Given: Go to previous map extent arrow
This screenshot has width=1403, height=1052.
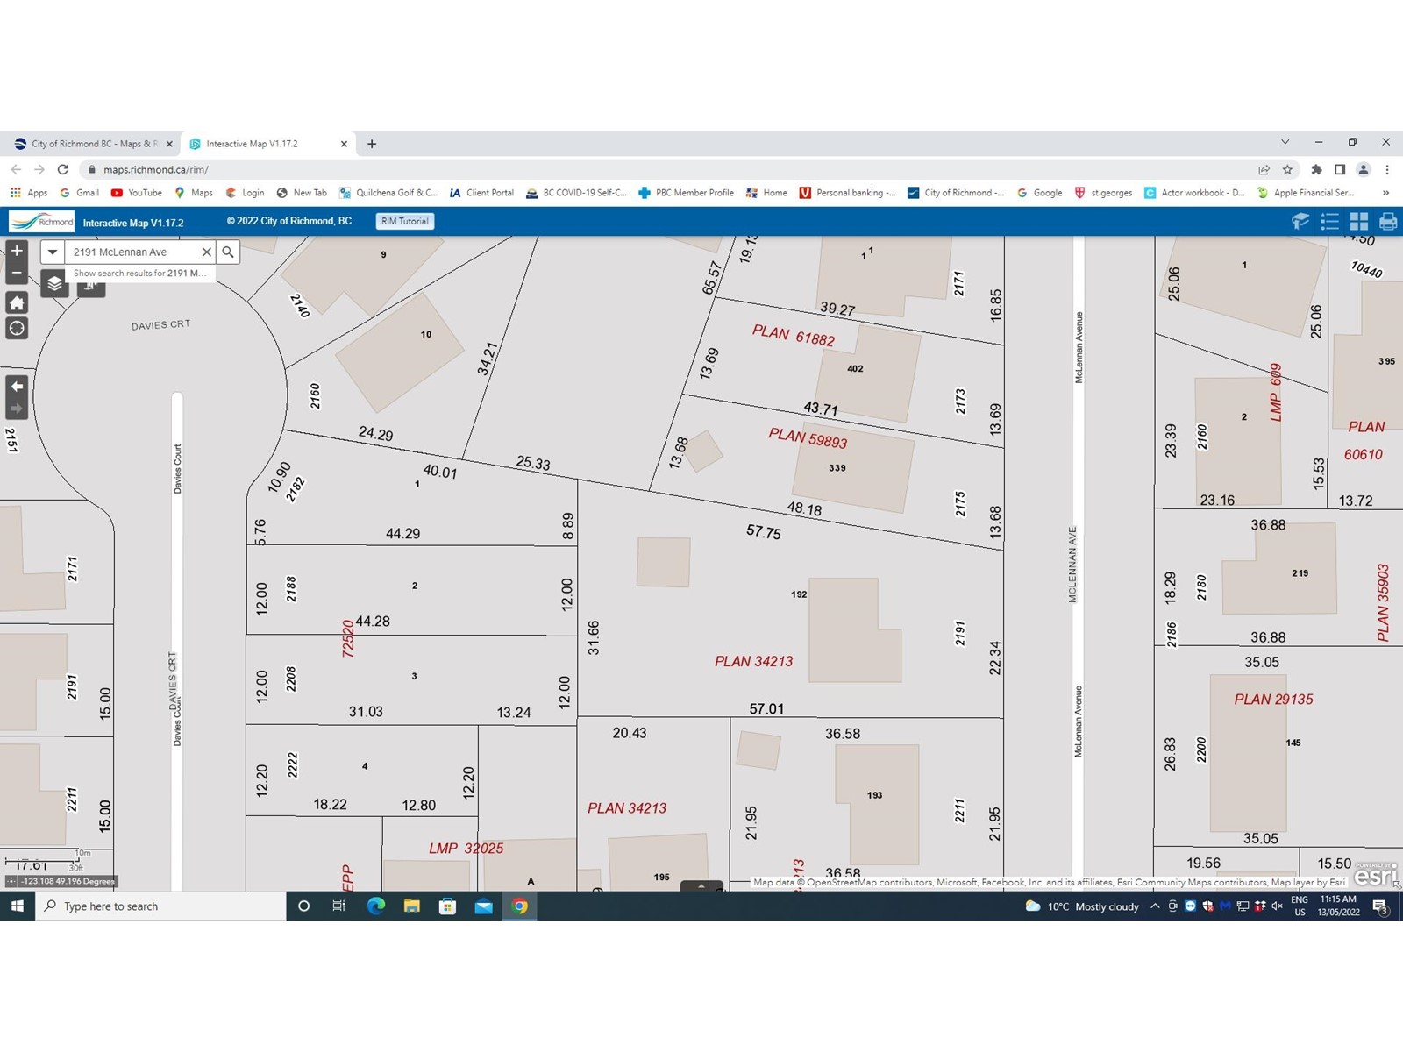Looking at the screenshot, I should (x=17, y=387).
